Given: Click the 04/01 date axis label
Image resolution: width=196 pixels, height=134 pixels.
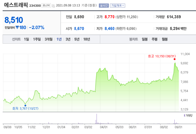Looking at the screenshot, I should click(x=104, y=127).
